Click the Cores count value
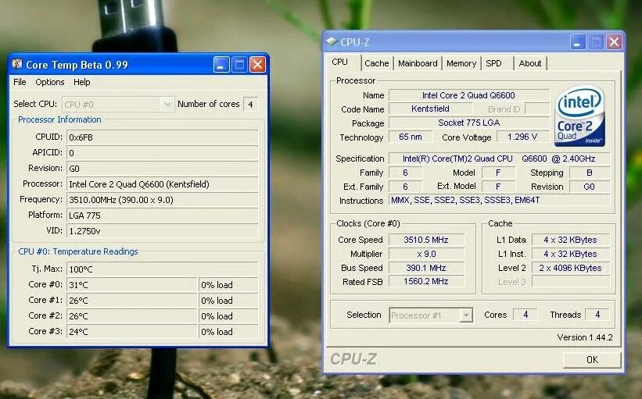 tap(525, 315)
